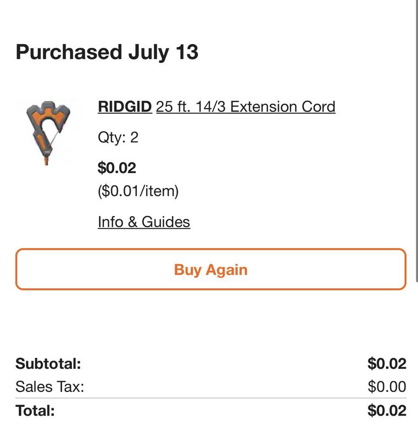Open the 25 ft. 14/3 Extension Cord link
This screenshot has width=418, height=441.
coord(245,107)
